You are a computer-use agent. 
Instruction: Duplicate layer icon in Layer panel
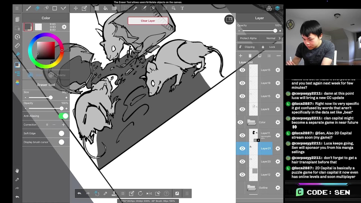point(259,56)
